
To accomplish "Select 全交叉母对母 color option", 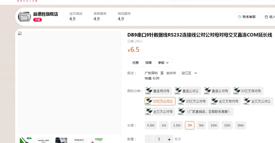I will 225,101.
